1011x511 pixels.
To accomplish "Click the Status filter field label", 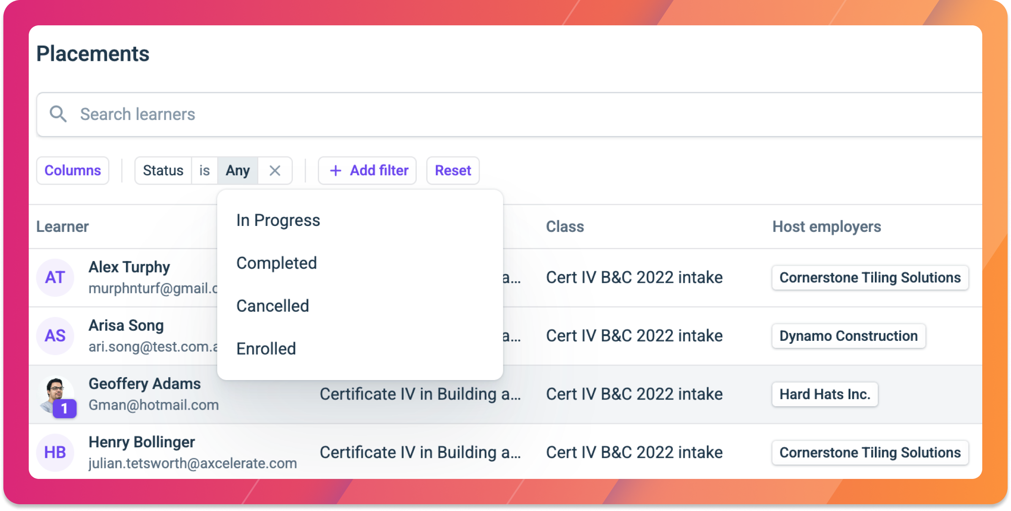I will point(163,171).
